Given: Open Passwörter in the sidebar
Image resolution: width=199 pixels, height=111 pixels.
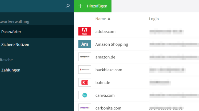Looking at the screenshot, I should [37, 32].
